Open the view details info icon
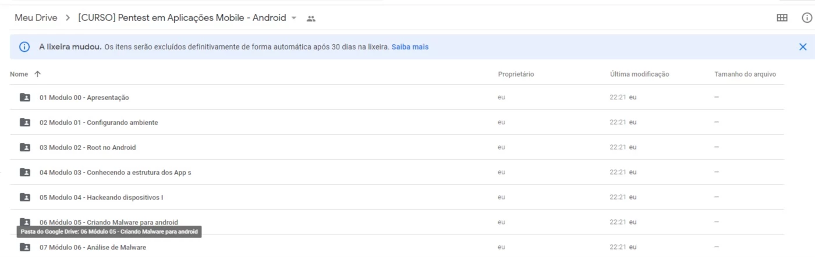The height and width of the screenshot is (257, 815). [807, 18]
